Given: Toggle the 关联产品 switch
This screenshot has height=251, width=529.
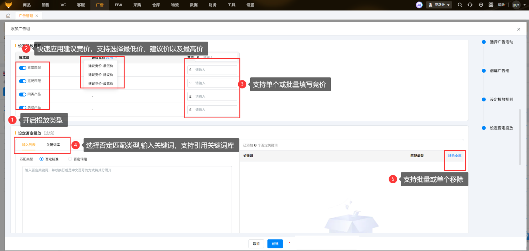Looking at the screenshot, I should (x=23, y=108).
